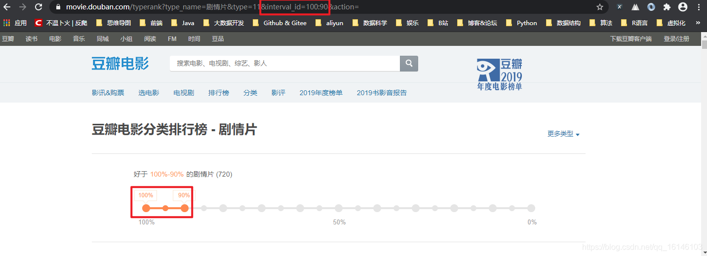This screenshot has width=707, height=256.
Task: Open the 2019书影音报告 tab
Action: (x=382, y=93)
